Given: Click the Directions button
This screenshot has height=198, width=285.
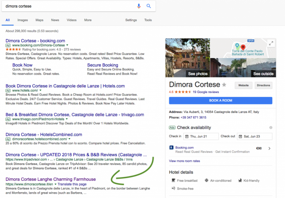Looking at the screenshot, I should (263, 85).
